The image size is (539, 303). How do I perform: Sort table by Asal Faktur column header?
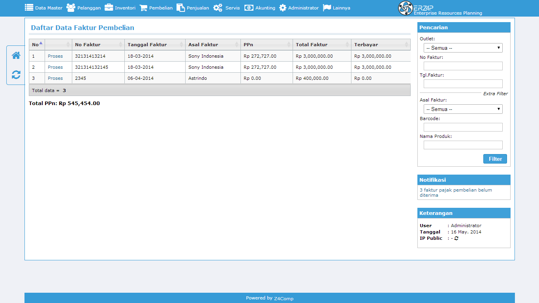(213, 45)
